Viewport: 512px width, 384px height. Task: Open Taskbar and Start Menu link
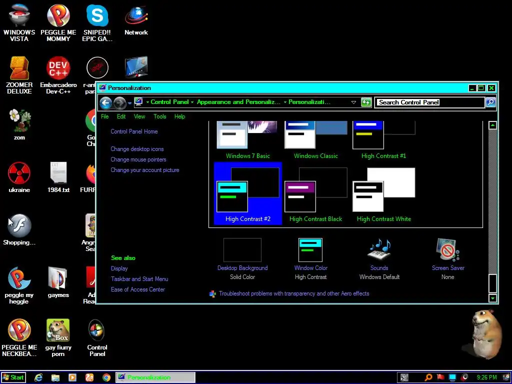(x=139, y=279)
